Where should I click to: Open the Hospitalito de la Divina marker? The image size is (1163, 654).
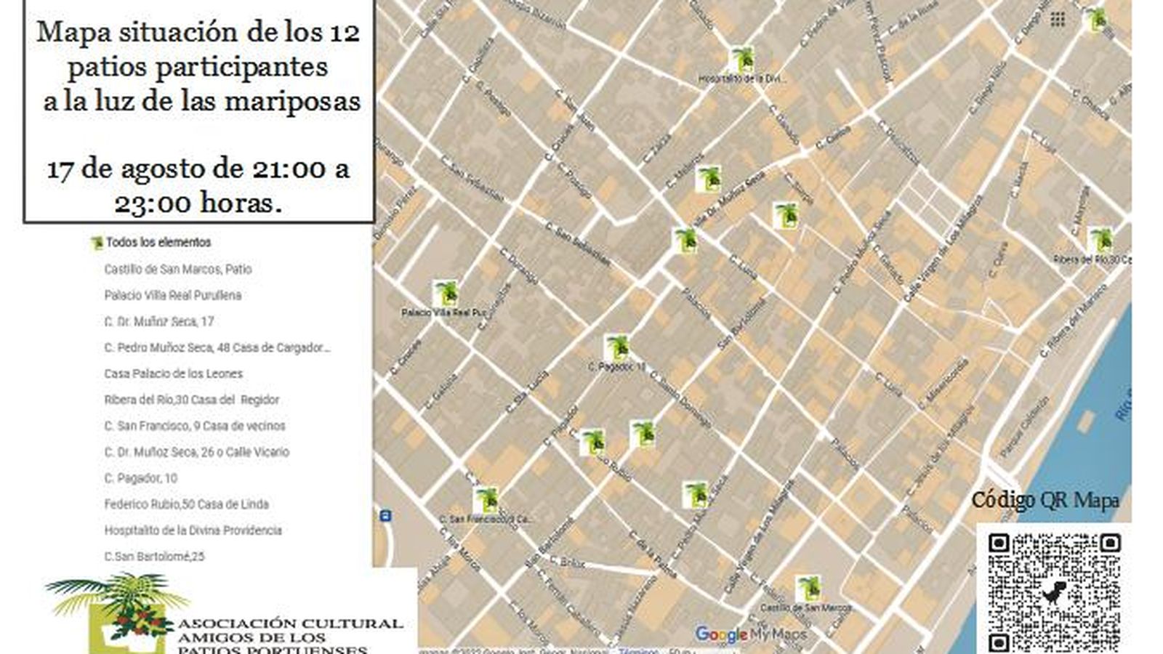tap(745, 57)
